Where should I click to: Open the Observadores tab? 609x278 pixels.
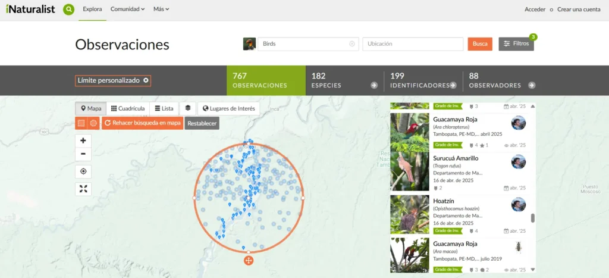click(502, 80)
